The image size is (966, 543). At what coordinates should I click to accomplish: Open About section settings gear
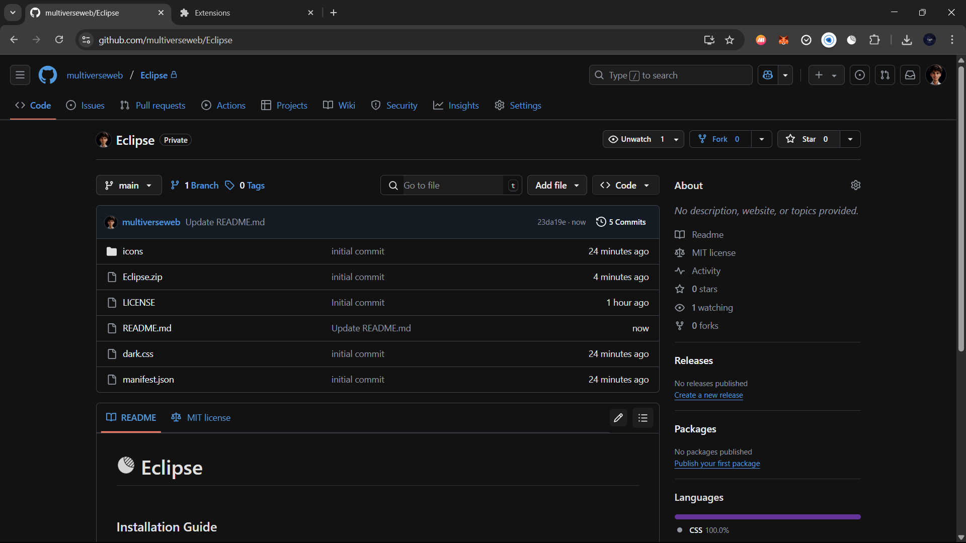click(x=856, y=186)
